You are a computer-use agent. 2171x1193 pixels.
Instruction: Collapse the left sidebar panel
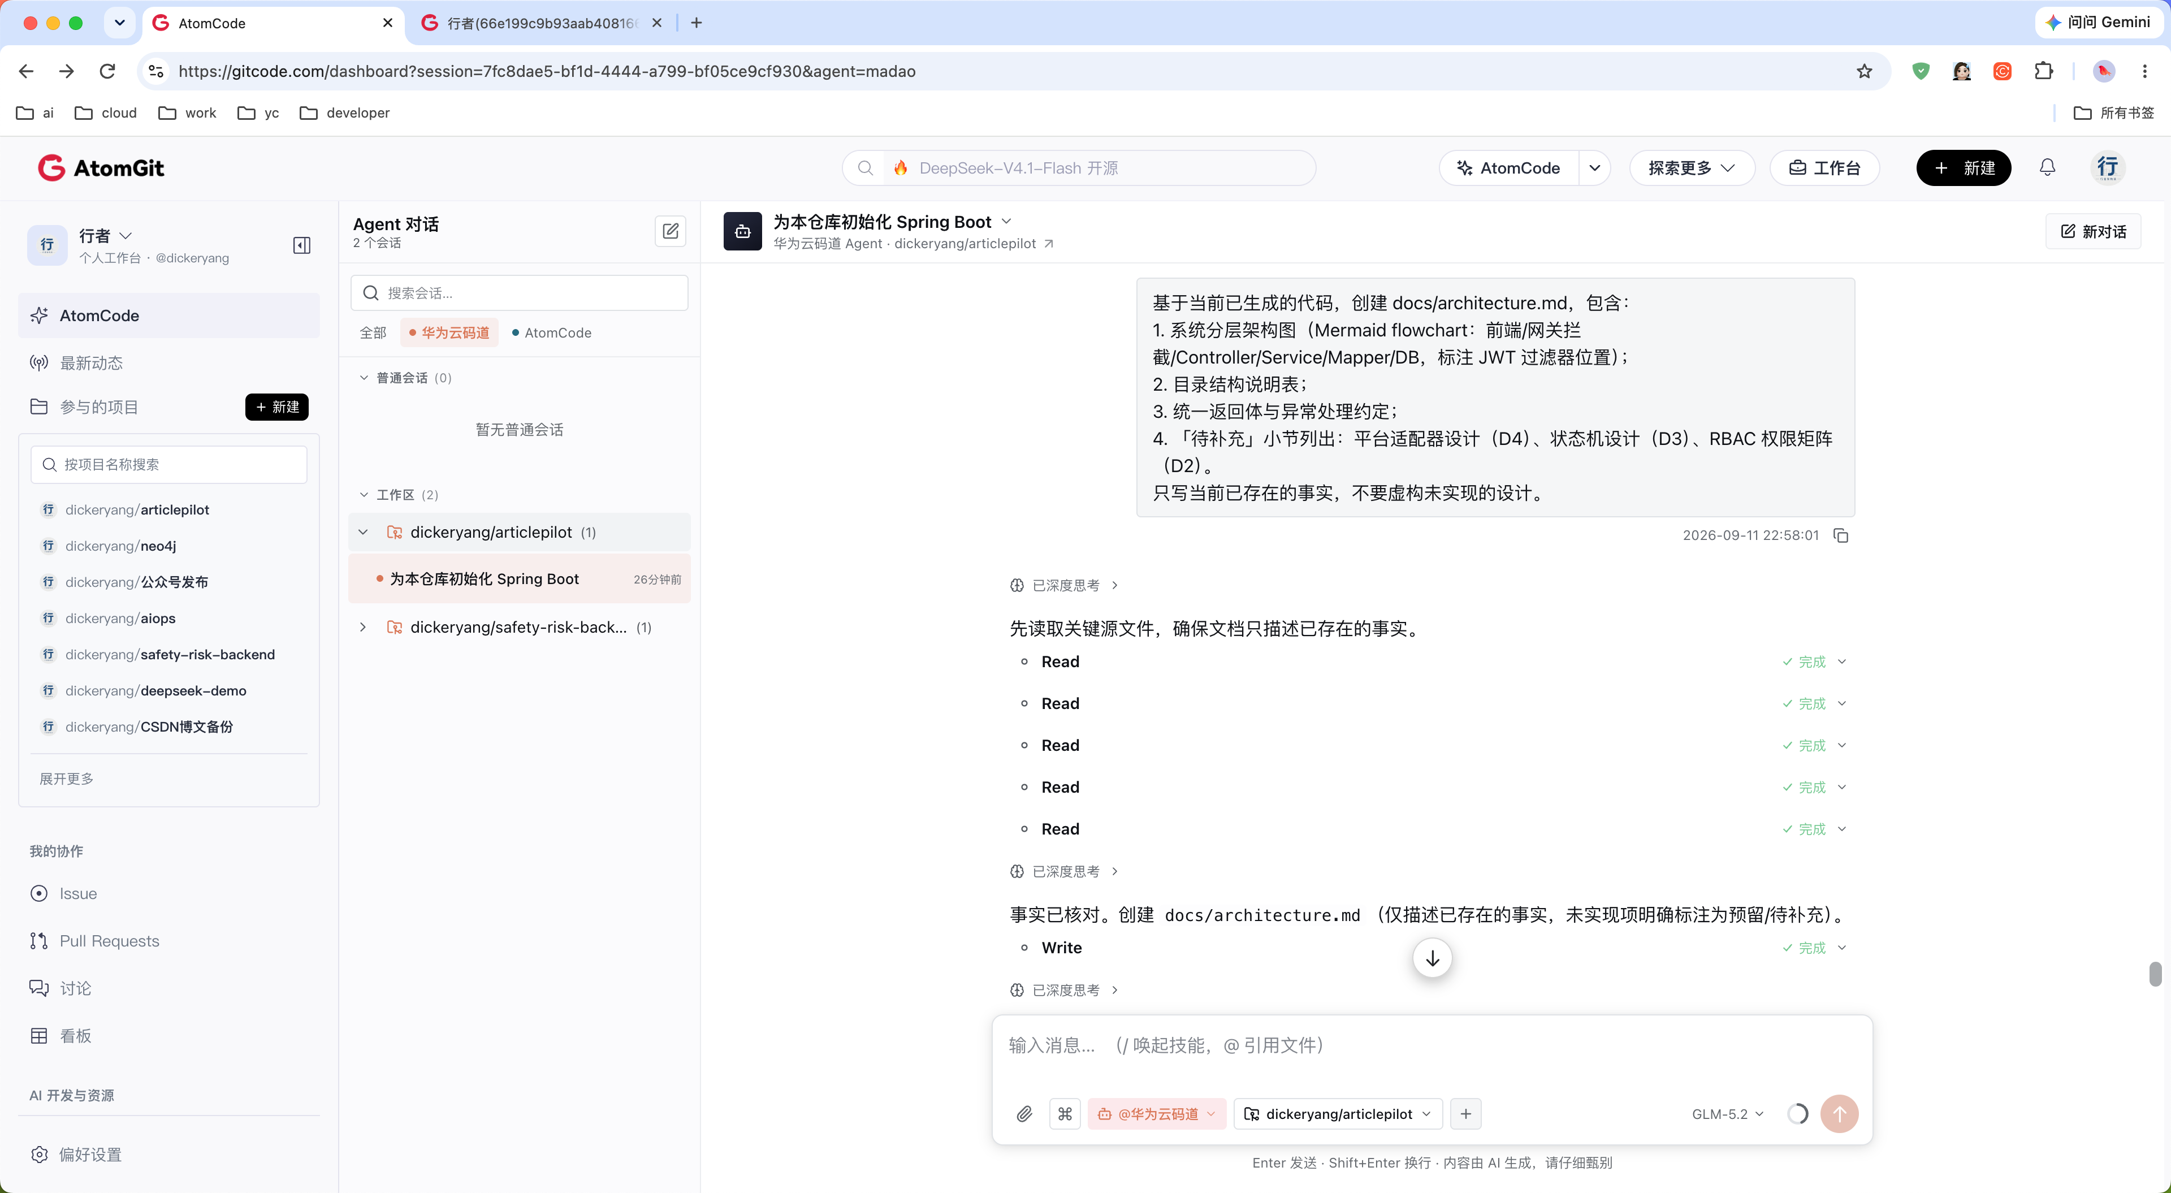pyautogui.click(x=302, y=245)
